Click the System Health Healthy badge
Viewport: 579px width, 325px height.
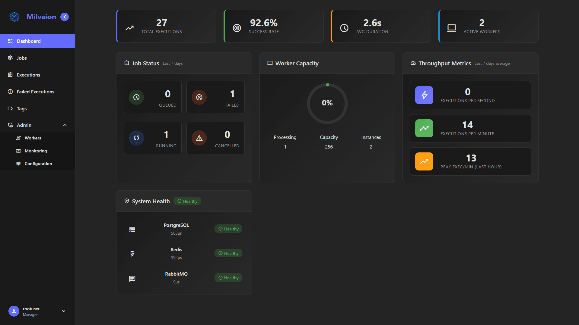pyautogui.click(x=187, y=201)
